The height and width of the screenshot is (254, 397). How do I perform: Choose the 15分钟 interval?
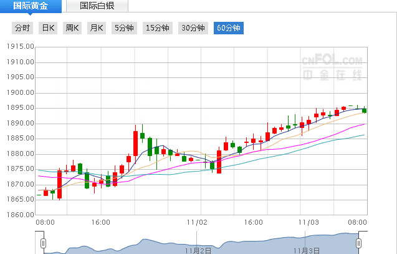tap(157, 27)
